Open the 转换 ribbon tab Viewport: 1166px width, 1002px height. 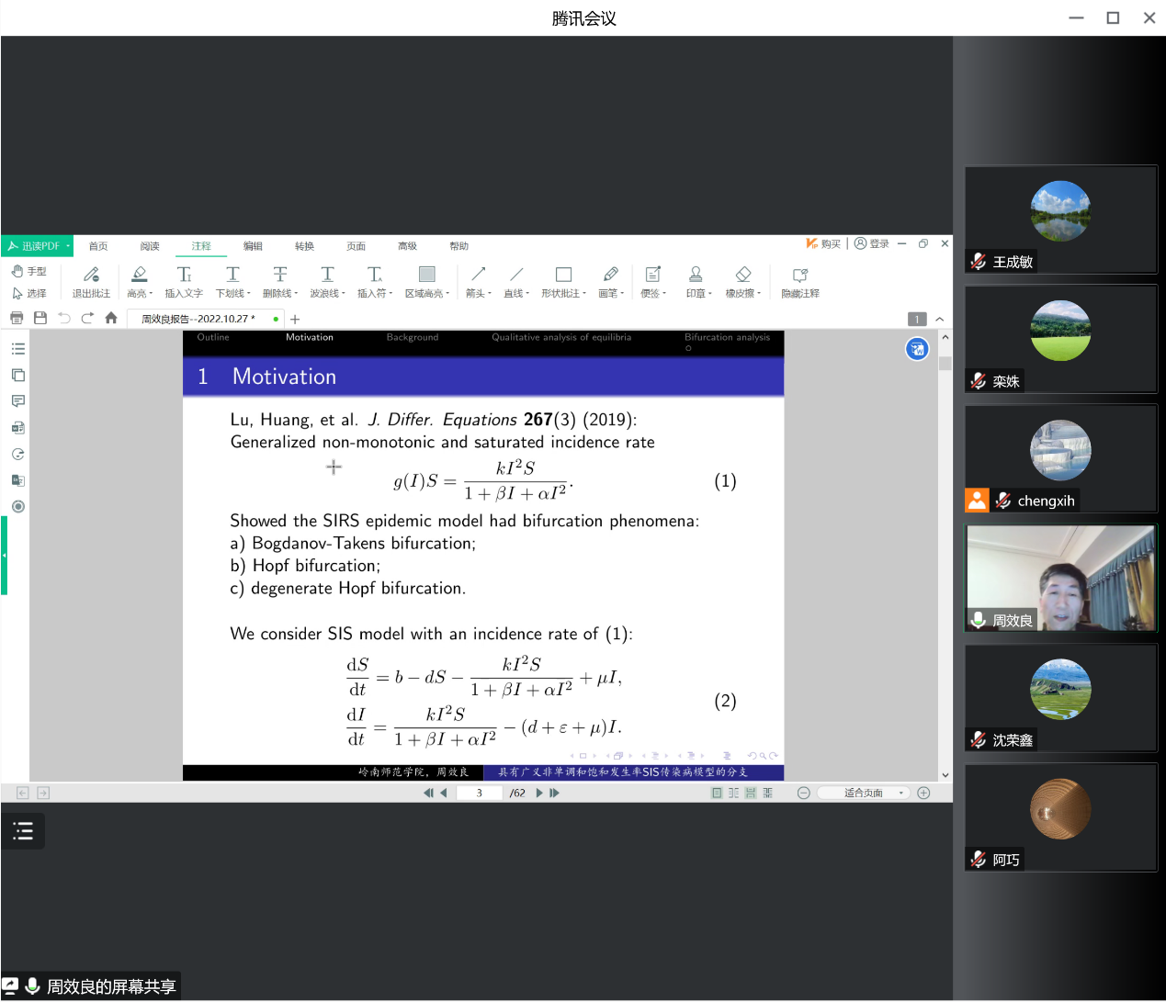tap(304, 246)
